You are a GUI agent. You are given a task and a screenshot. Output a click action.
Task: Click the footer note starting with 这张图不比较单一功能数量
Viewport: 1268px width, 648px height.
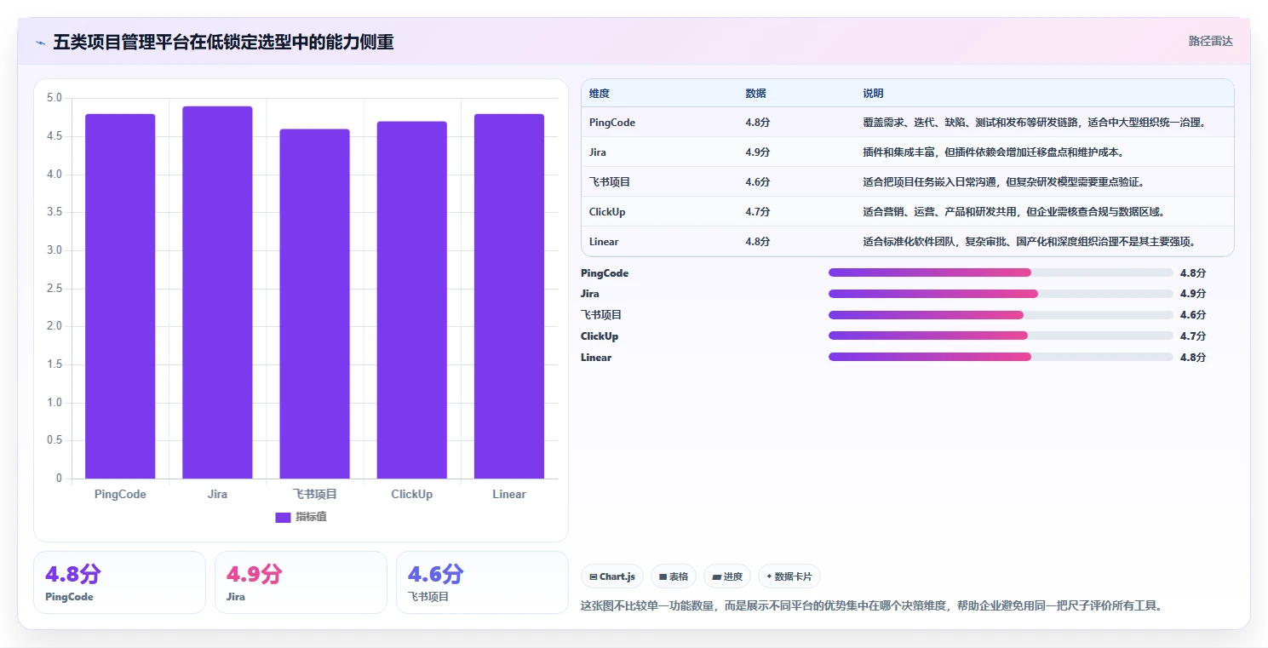click(871, 606)
